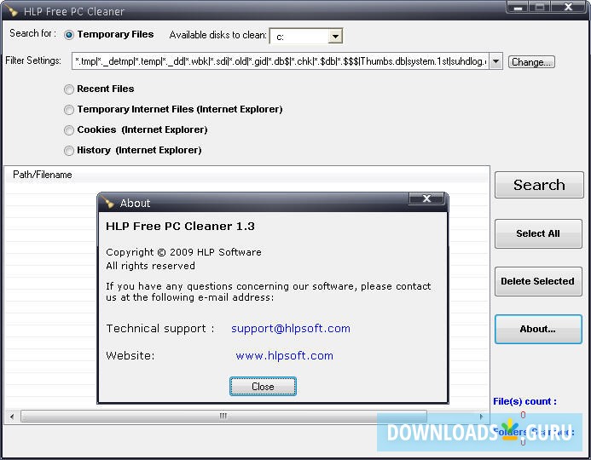
Task: Click the 'Copyright © 2009 HLP Software' text
Action: [x=183, y=252]
